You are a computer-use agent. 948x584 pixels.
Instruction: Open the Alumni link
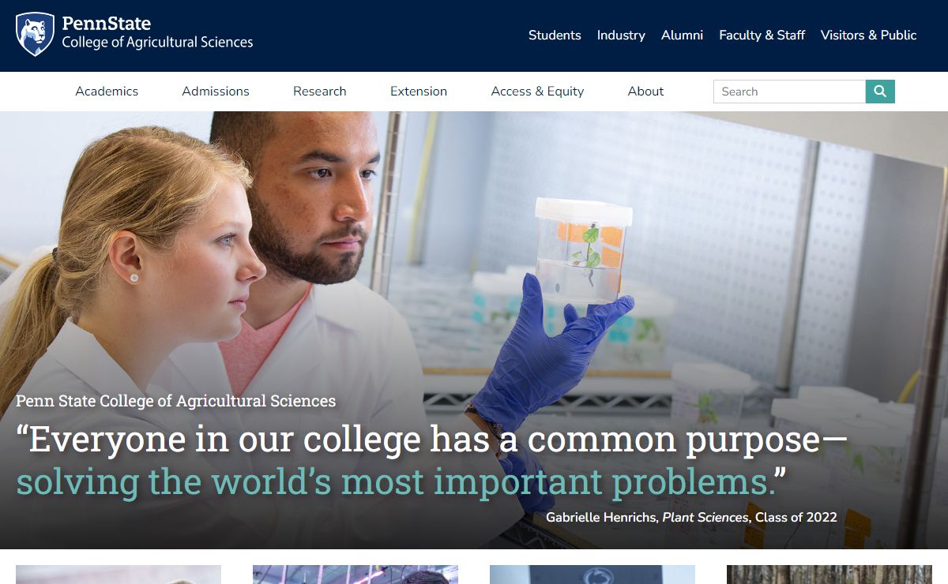coord(682,36)
